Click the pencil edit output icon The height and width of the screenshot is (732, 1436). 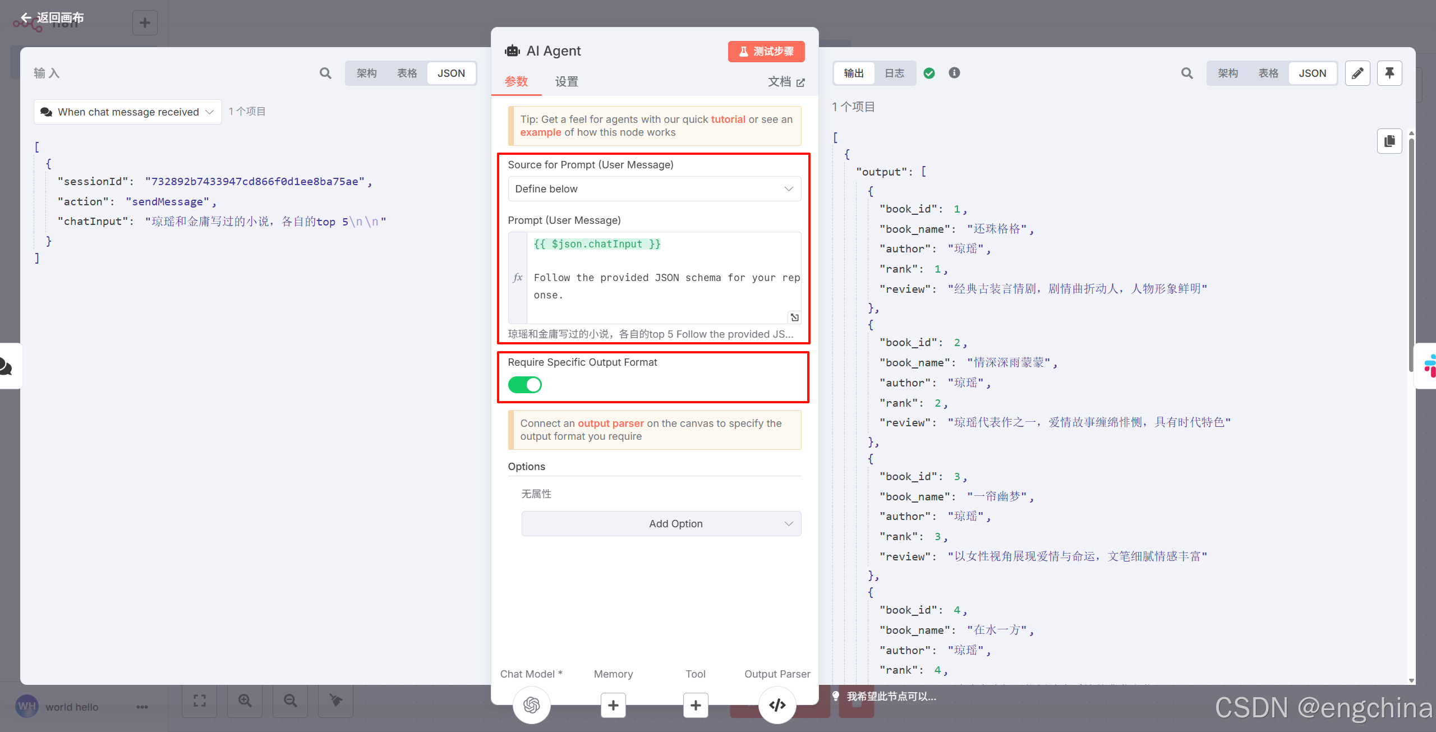click(1357, 73)
